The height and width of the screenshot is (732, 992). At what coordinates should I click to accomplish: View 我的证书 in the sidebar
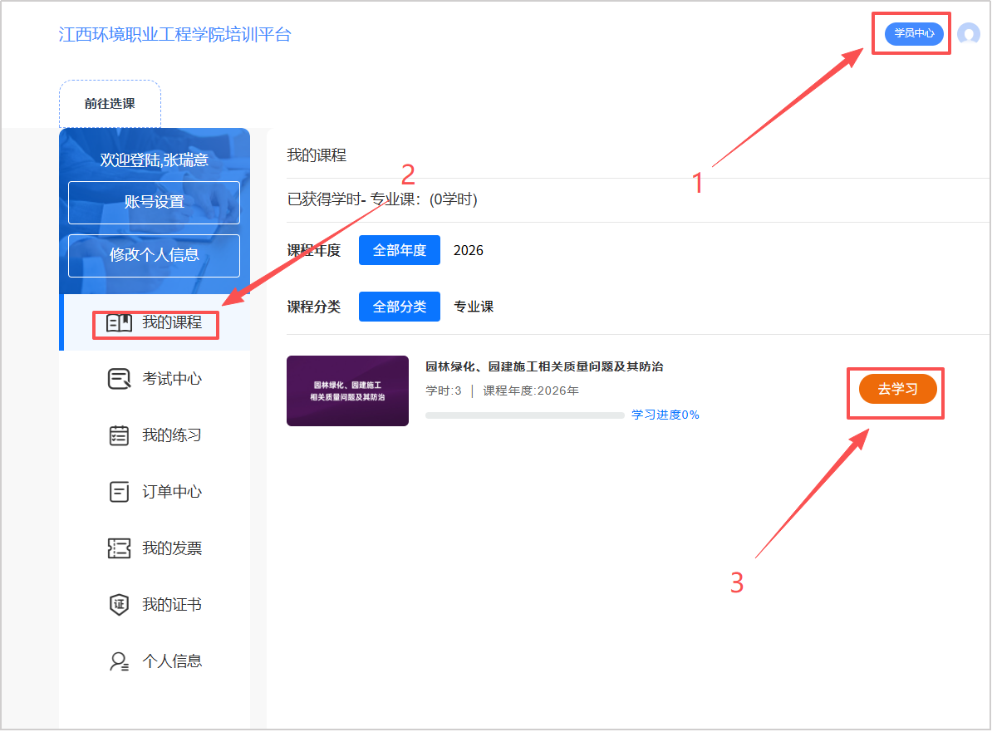coord(155,605)
